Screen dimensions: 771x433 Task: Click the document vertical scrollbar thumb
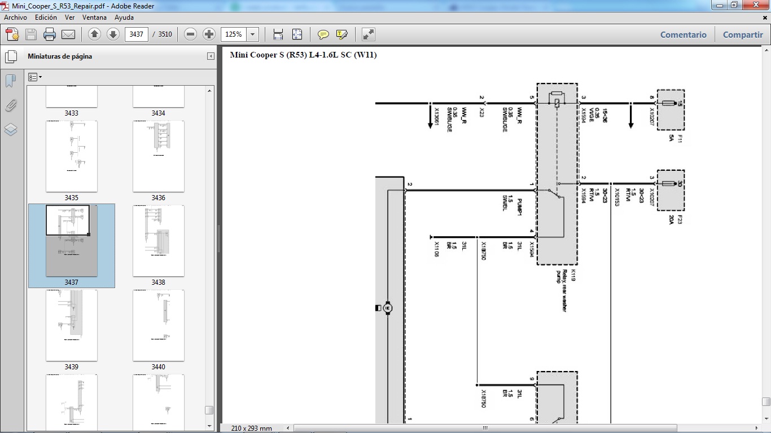pos(766,402)
